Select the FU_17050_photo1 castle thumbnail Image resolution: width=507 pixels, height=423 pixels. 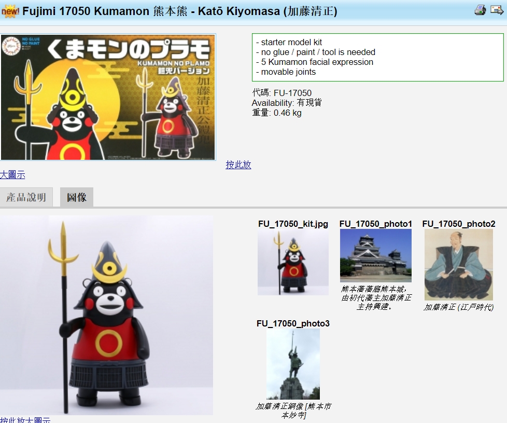coord(376,256)
